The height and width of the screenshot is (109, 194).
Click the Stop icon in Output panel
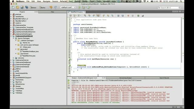(69, 85)
